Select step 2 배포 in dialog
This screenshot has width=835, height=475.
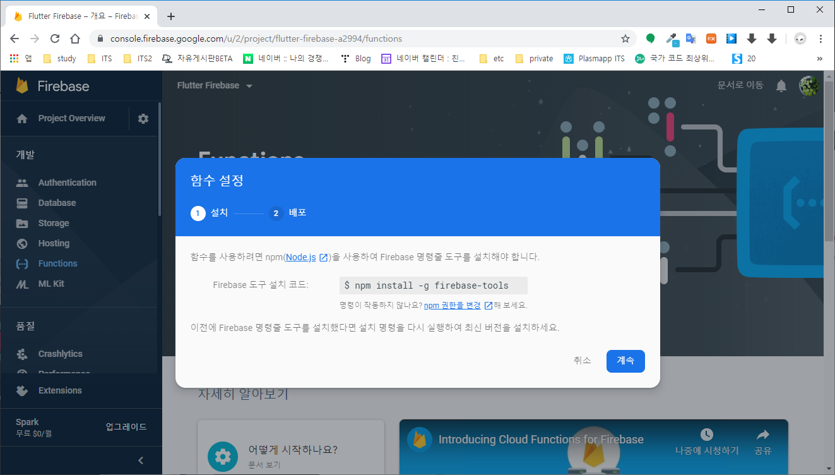287,213
